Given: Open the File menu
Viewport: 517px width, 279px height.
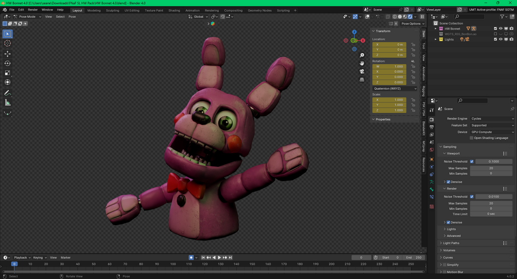Looking at the screenshot, I should point(12,10).
